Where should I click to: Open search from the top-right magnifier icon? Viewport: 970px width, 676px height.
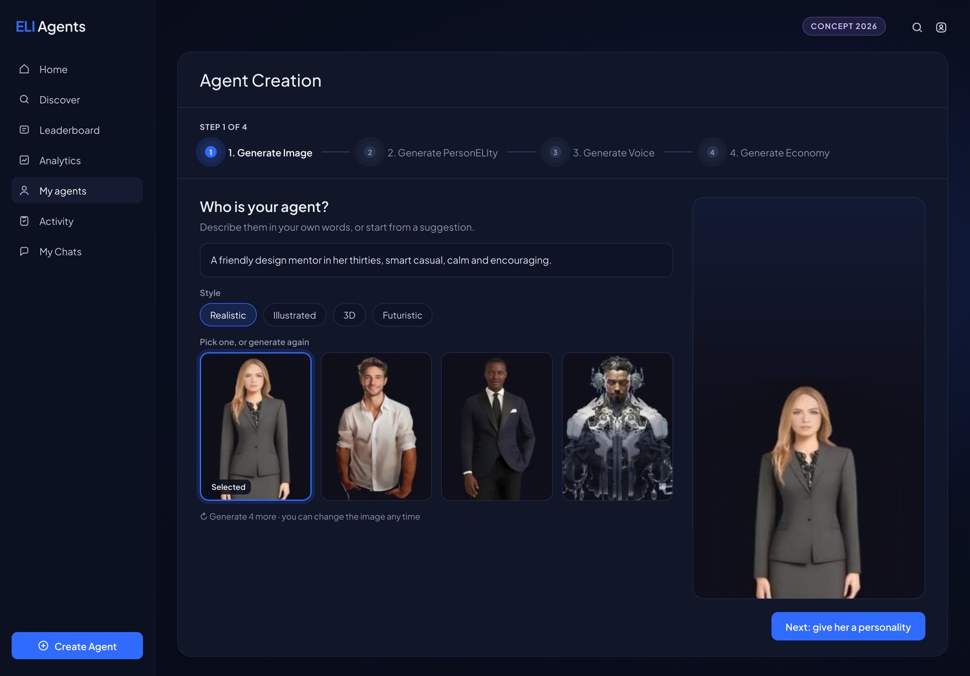(917, 27)
